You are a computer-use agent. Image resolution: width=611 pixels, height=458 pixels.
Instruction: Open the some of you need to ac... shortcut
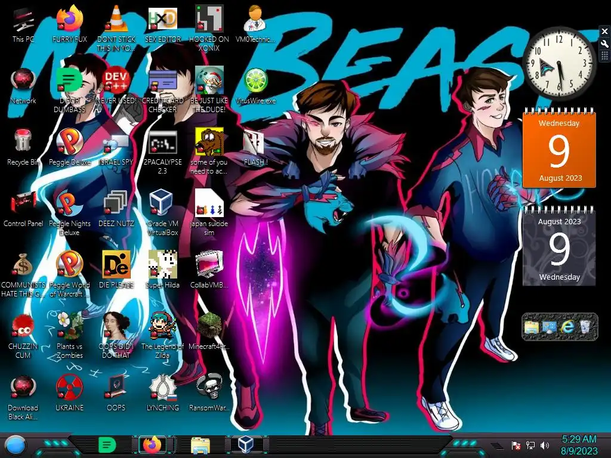209,152
